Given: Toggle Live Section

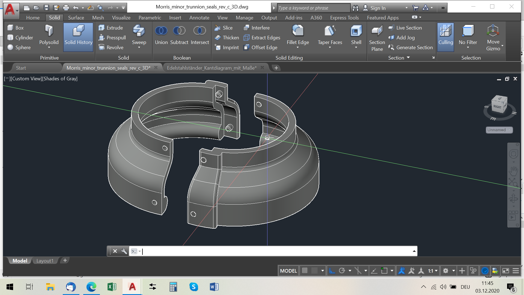Looking at the screenshot, I should point(405,28).
